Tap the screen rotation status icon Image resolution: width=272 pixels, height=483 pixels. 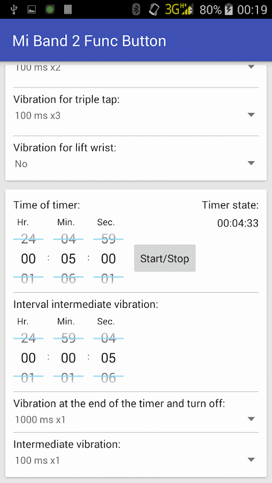(x=154, y=10)
